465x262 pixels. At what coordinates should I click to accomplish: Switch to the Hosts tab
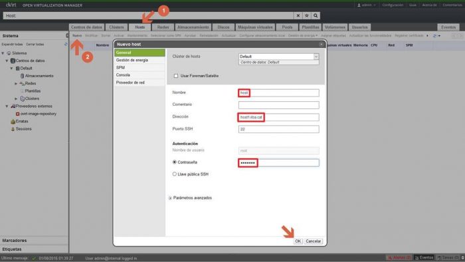(140, 27)
